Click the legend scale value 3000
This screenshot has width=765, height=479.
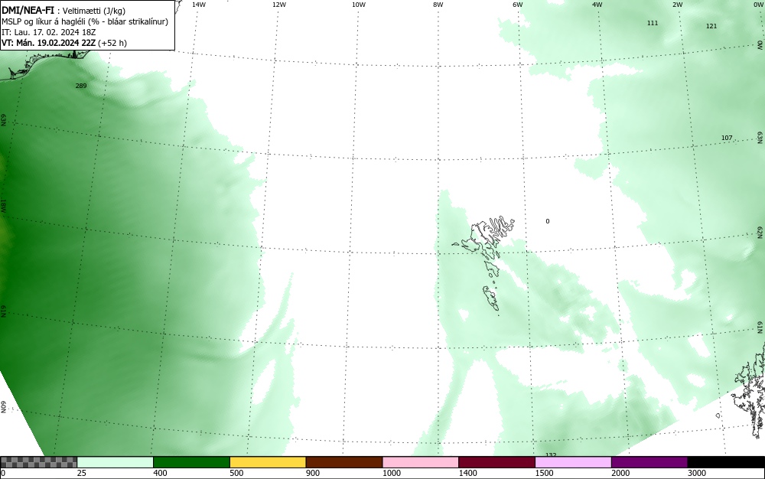pos(697,473)
